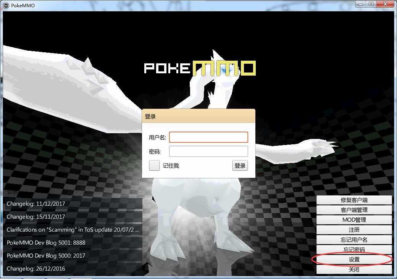The image size is (397, 279).
Task: Open the 设置 settings button
Action: 354,259
